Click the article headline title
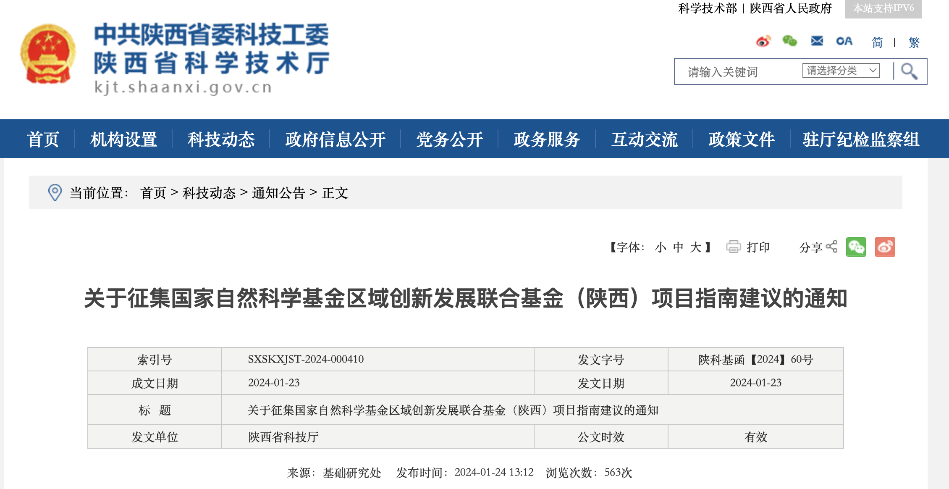Screen dimensions: 949x489 (465, 298)
